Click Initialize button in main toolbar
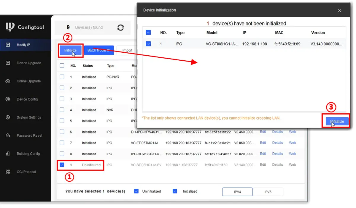The image size is (356, 208). 70,50
